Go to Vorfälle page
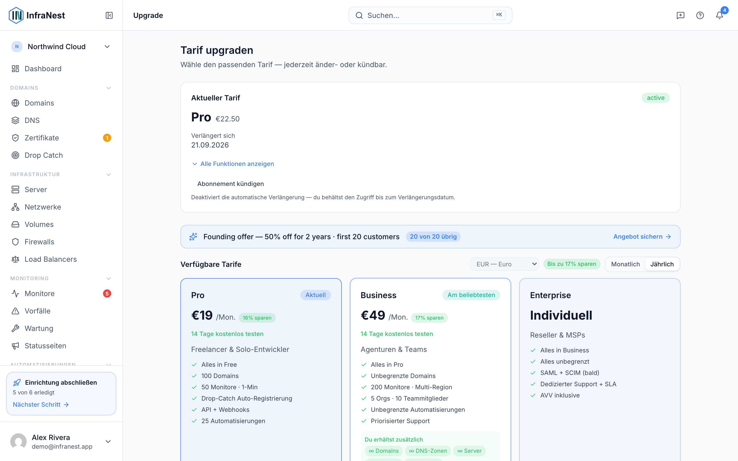This screenshot has width=738, height=461. [x=61, y=311]
